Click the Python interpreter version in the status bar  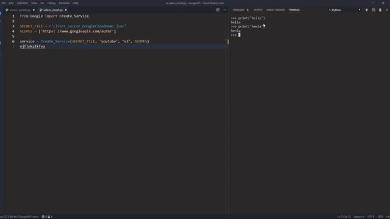(x=19, y=217)
